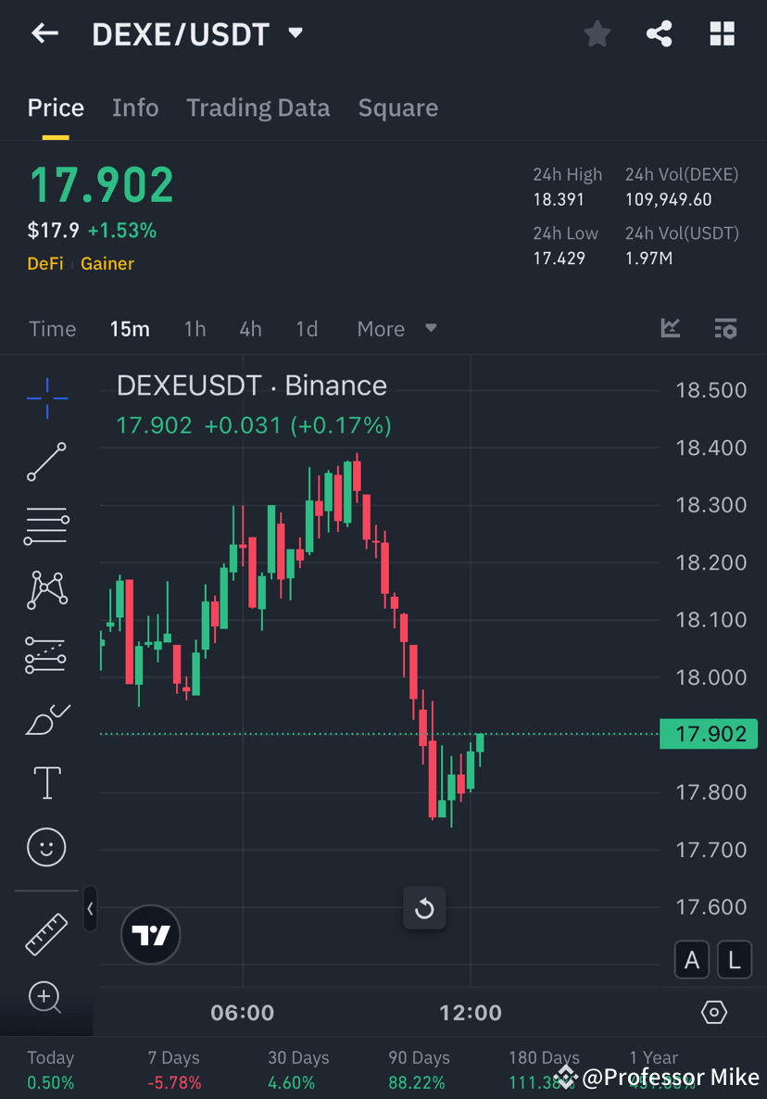
Task: Toggle the favorite star for DEXE/USDT
Action: (597, 33)
